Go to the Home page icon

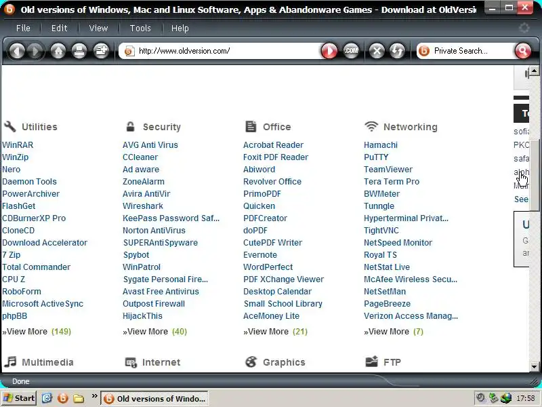(x=58, y=52)
